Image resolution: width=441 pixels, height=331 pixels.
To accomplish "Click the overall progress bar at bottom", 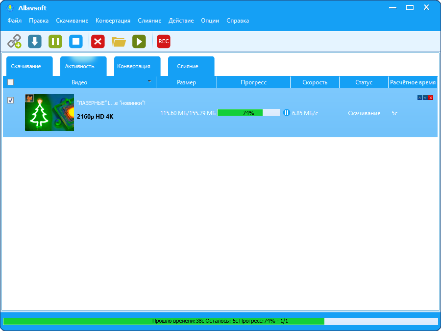I will coord(220,321).
